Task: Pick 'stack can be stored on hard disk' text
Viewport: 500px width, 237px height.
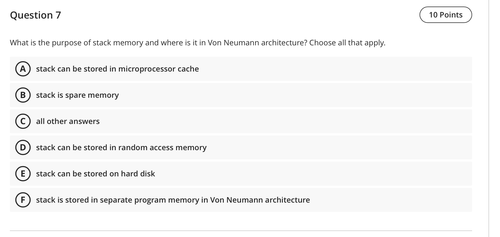Action: (95, 174)
